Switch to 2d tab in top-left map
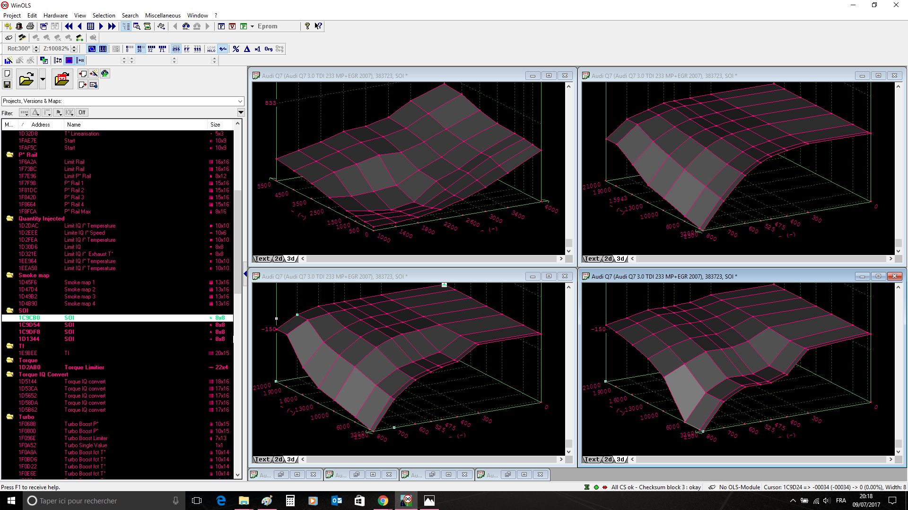908x510 pixels. coord(279,259)
